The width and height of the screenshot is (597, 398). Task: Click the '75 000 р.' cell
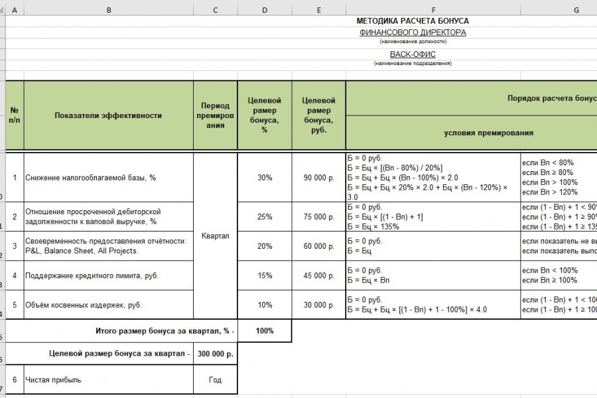point(318,217)
